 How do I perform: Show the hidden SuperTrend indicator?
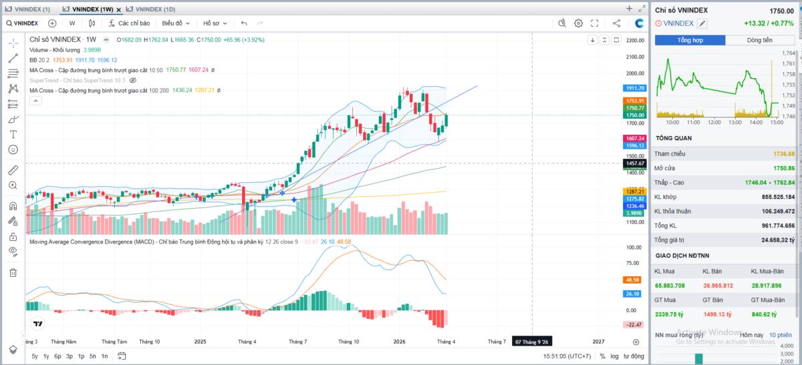(x=132, y=79)
